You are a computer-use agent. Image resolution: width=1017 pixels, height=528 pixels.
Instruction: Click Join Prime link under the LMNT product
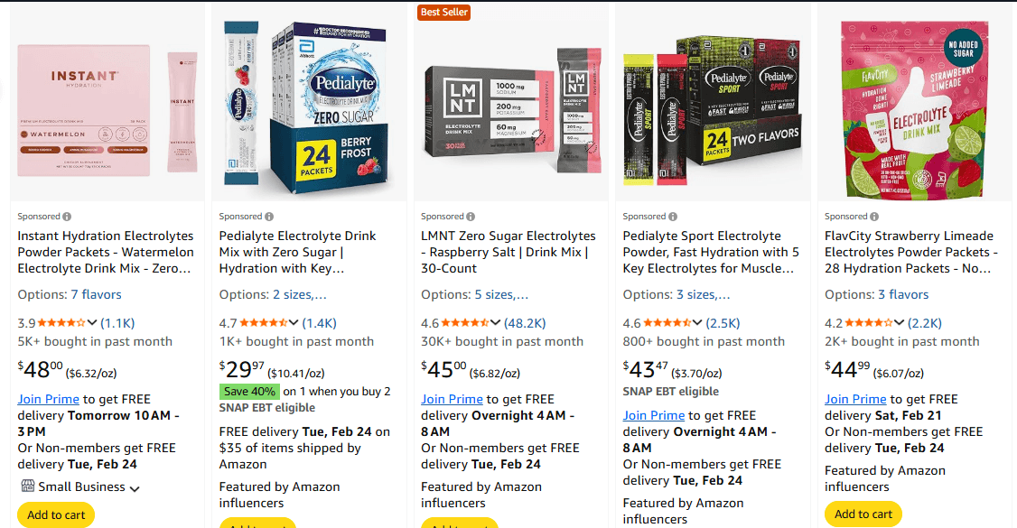[452, 399]
